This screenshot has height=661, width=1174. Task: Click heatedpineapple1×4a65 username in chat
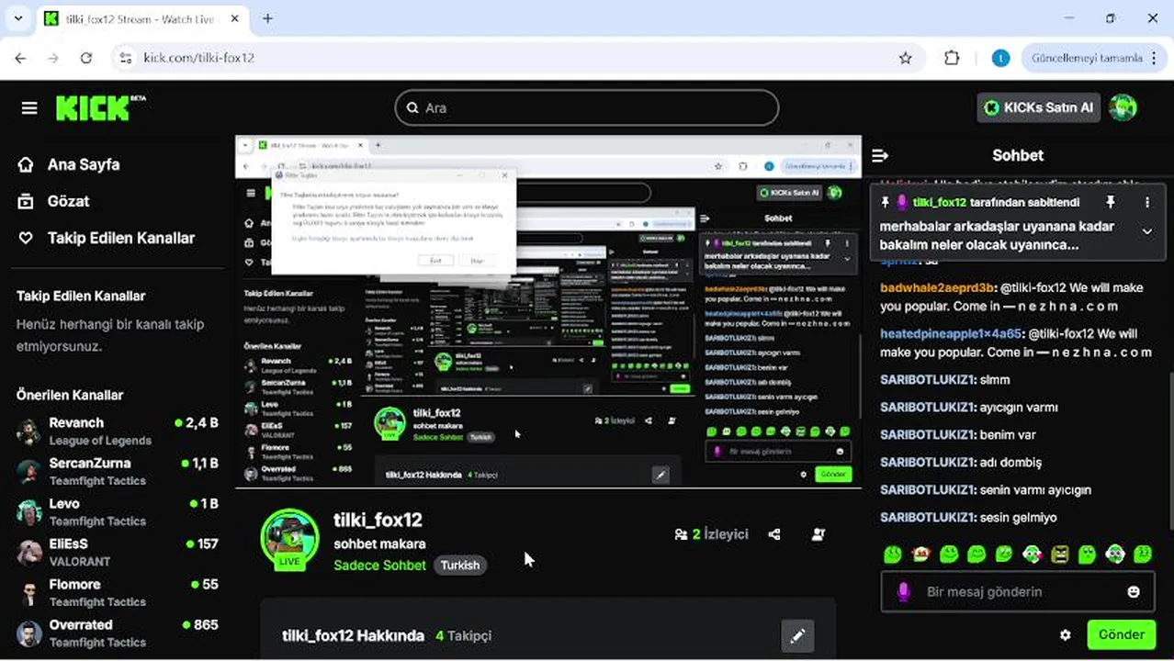click(x=951, y=333)
